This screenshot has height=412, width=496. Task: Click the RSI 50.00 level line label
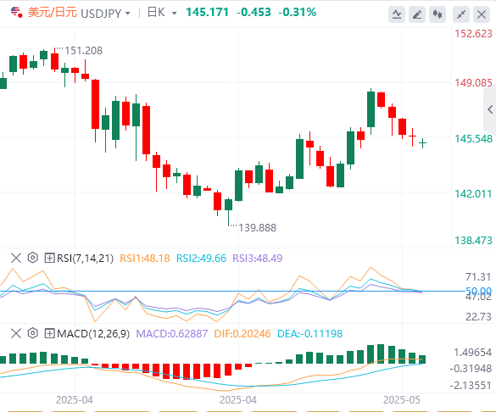[x=478, y=291]
